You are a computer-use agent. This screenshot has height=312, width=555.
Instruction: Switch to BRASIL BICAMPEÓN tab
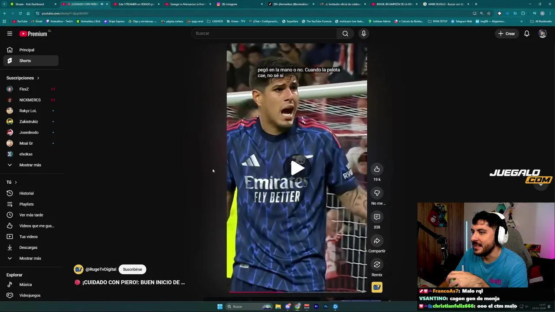tap(394, 4)
